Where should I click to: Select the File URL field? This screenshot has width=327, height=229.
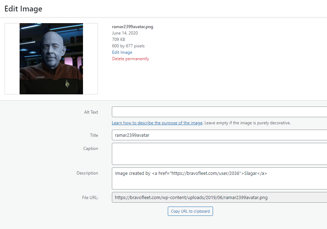pyautogui.click(x=219, y=197)
